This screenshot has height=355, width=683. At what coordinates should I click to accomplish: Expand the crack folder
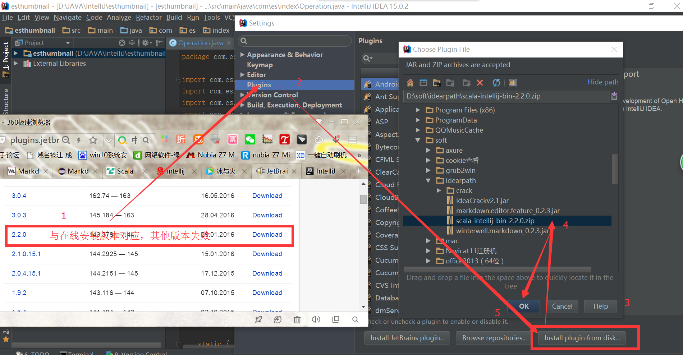[439, 190]
